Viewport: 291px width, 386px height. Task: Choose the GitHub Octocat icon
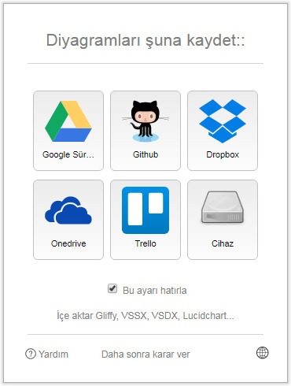click(145, 121)
